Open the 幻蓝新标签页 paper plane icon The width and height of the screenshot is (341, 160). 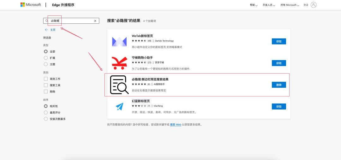pos(119,106)
